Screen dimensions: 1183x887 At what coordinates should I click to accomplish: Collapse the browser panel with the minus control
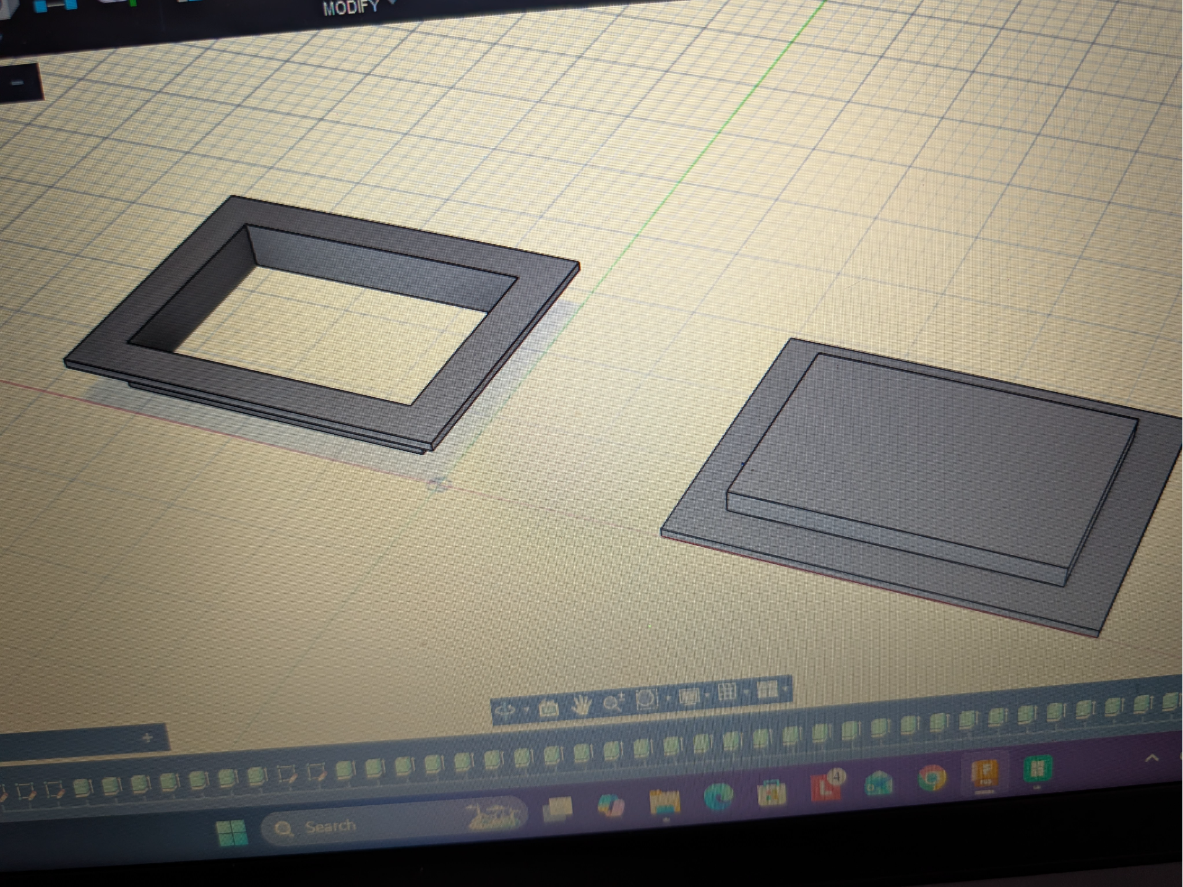coord(17,82)
